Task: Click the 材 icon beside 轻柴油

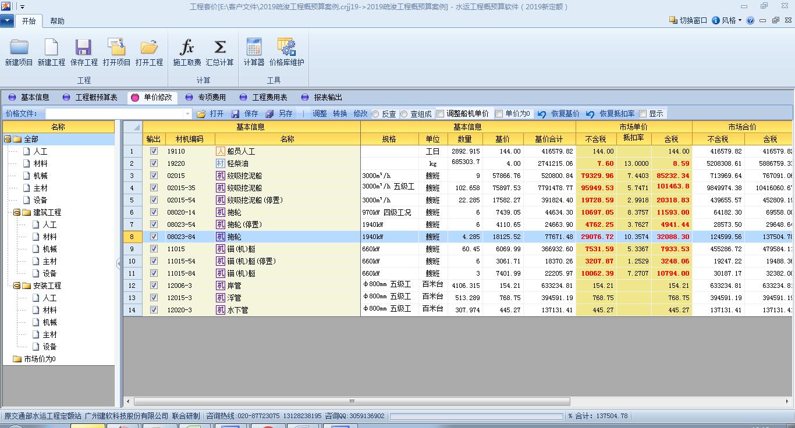Action: 221,163
